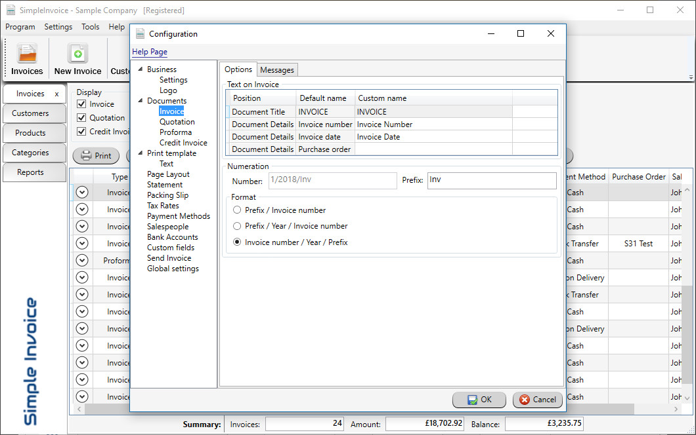The width and height of the screenshot is (696, 435).
Task: Close the Invoices side tab with the x
Action: (57, 94)
